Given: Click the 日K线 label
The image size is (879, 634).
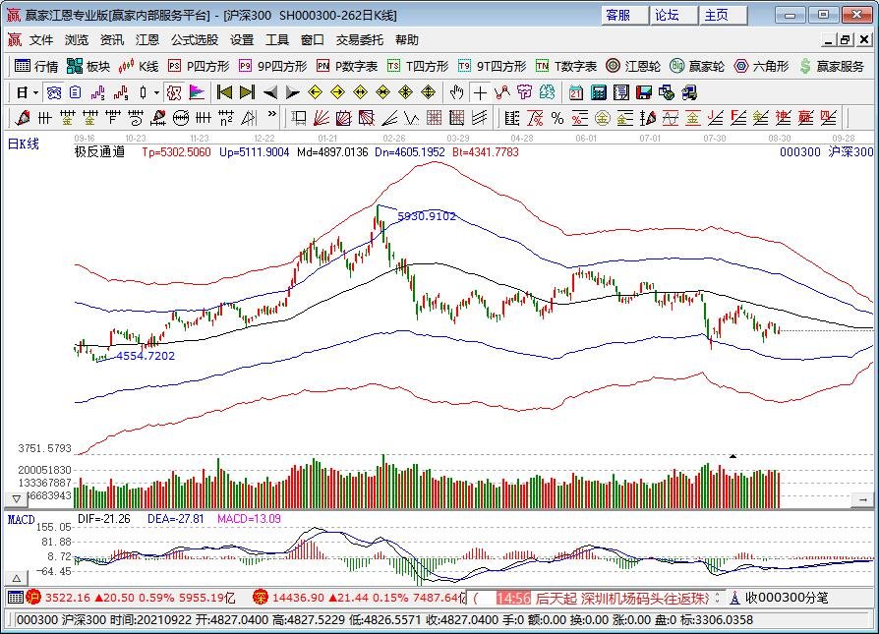Looking at the screenshot, I should coord(23,144).
